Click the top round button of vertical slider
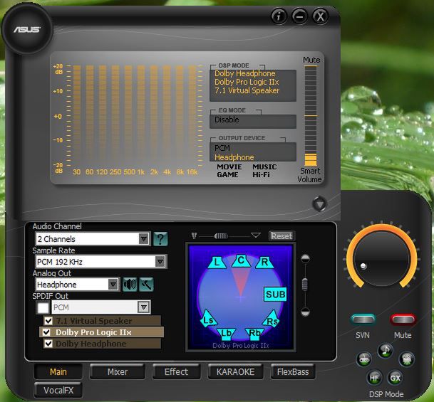434x402 pixels. pyautogui.click(x=305, y=258)
